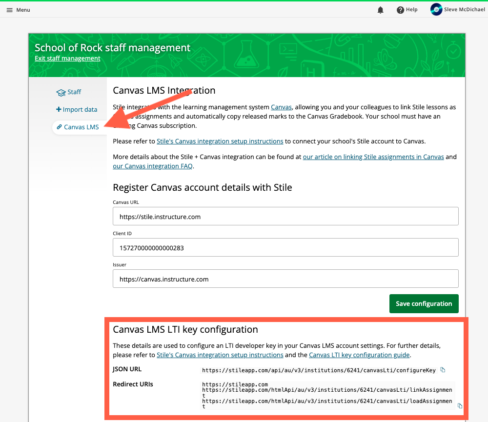Viewport: 488px width, 422px height.
Task: Click the School of Rock staff management title
Action: pos(112,48)
